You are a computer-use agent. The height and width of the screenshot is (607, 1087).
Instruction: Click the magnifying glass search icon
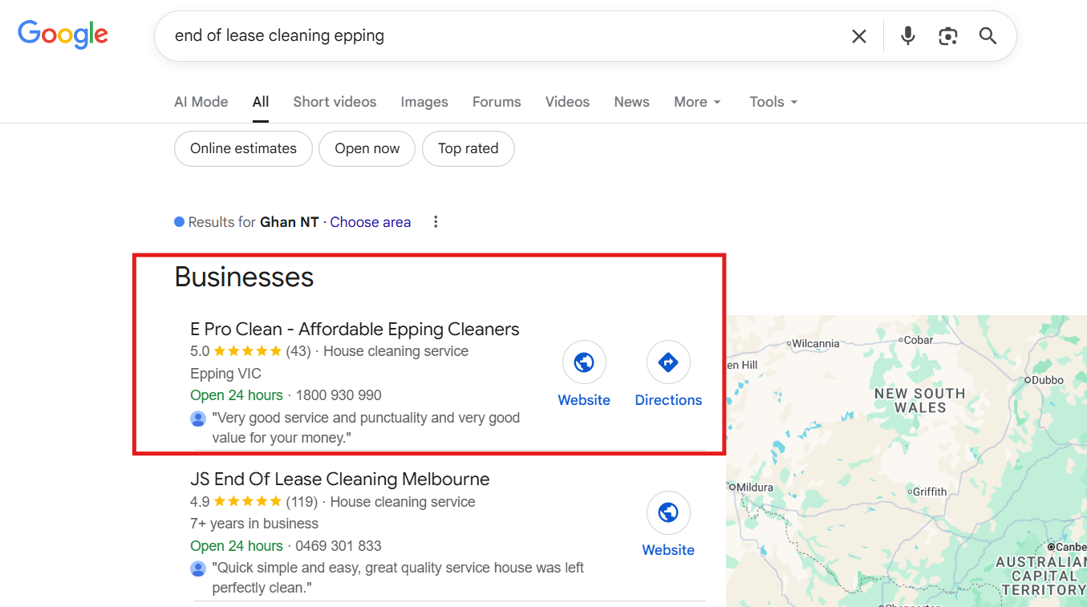pyautogui.click(x=988, y=36)
